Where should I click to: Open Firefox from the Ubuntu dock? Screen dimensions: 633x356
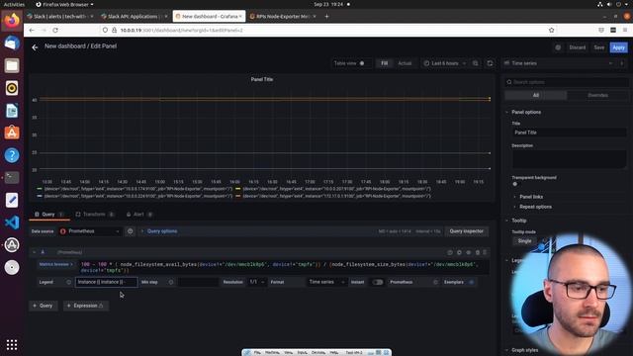(x=12, y=20)
